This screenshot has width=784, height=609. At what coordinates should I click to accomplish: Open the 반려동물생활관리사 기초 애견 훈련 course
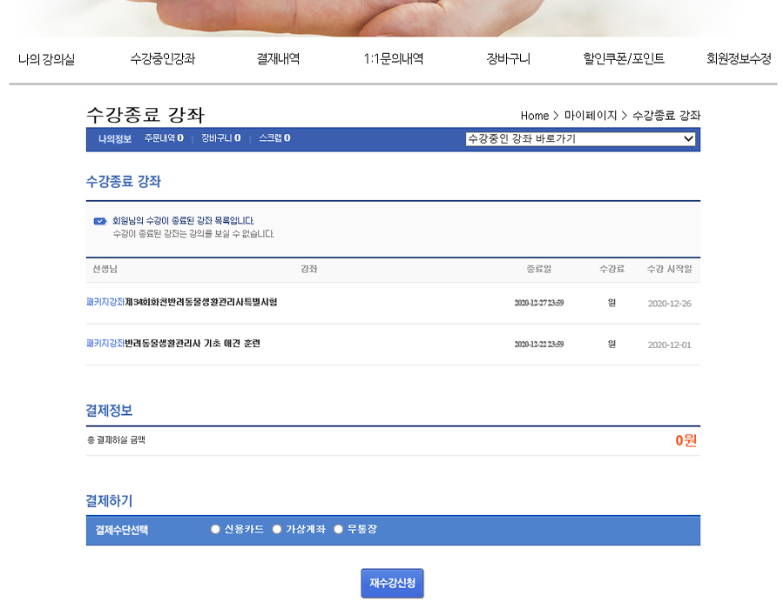point(192,344)
